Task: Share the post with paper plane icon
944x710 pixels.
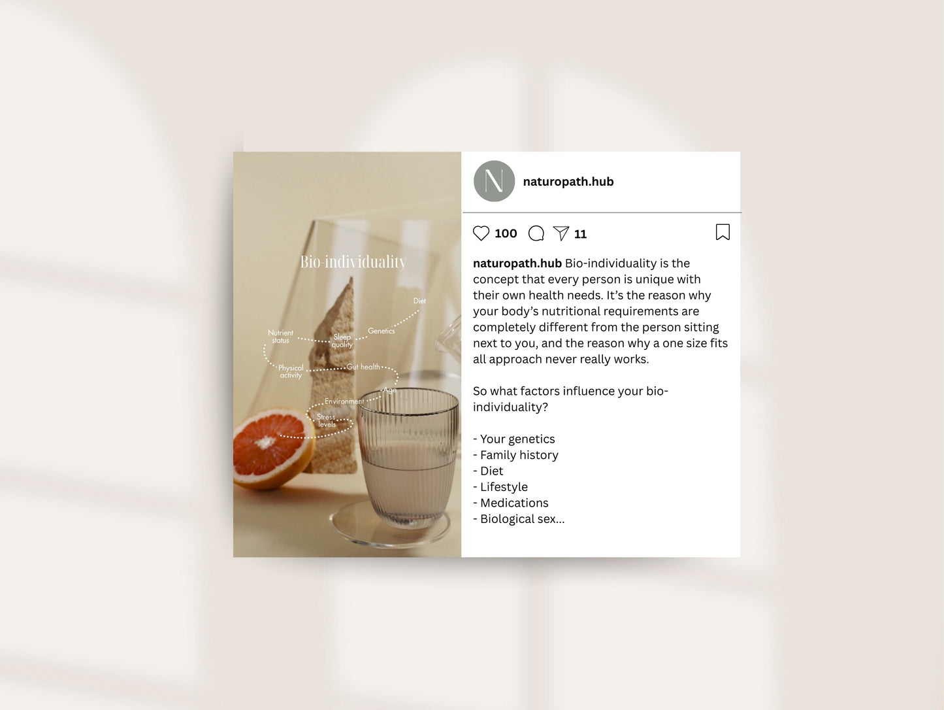Action: 561,233
